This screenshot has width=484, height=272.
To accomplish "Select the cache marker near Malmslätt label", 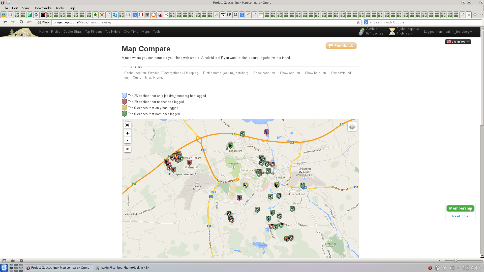I will click(x=189, y=162).
